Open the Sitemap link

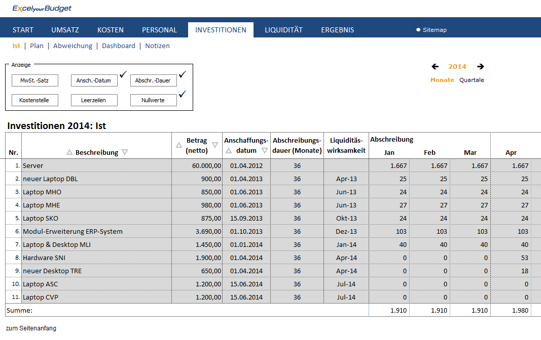(435, 30)
